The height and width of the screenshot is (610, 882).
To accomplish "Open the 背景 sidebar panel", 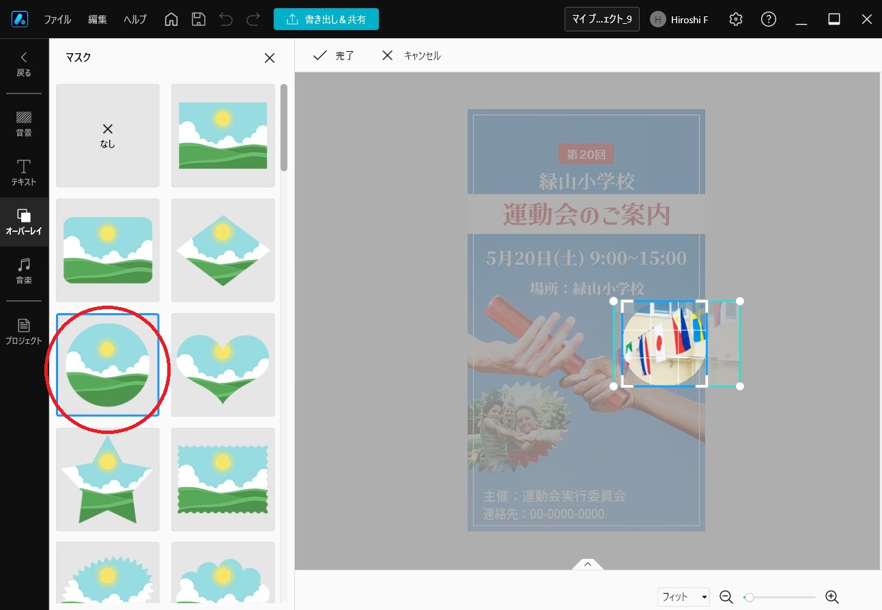I will tap(24, 124).
